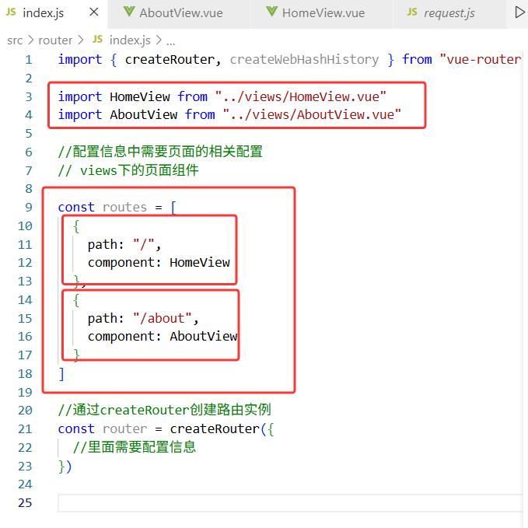Click comment //配置信息中需要页面的相关配置
This screenshot has width=528, height=528.
tap(160, 152)
